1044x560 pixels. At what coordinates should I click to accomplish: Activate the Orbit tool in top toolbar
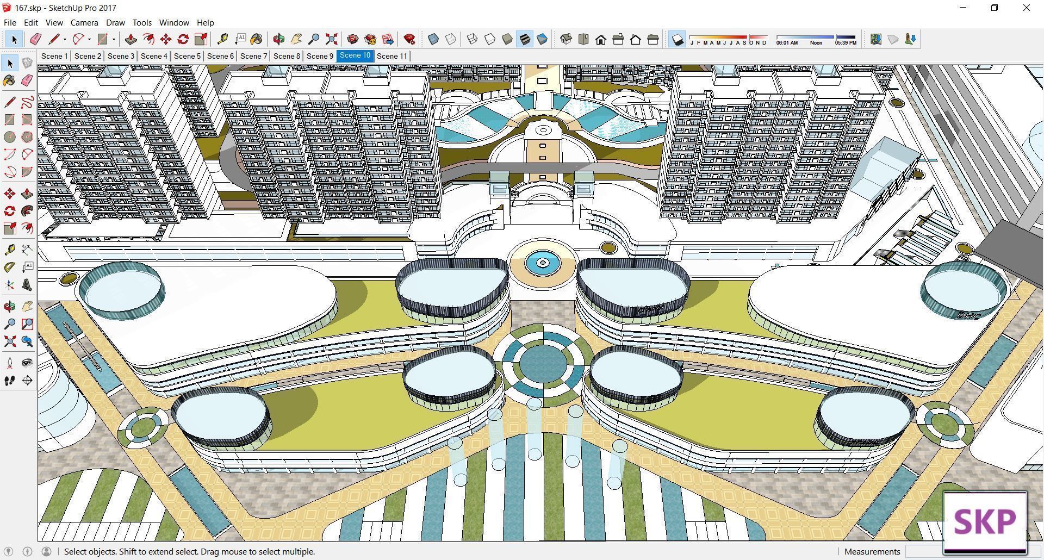pyautogui.click(x=278, y=39)
